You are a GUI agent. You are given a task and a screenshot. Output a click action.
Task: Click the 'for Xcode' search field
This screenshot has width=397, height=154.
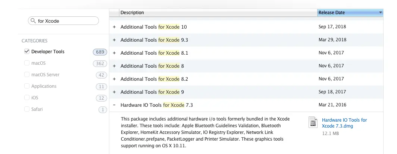(x=63, y=21)
